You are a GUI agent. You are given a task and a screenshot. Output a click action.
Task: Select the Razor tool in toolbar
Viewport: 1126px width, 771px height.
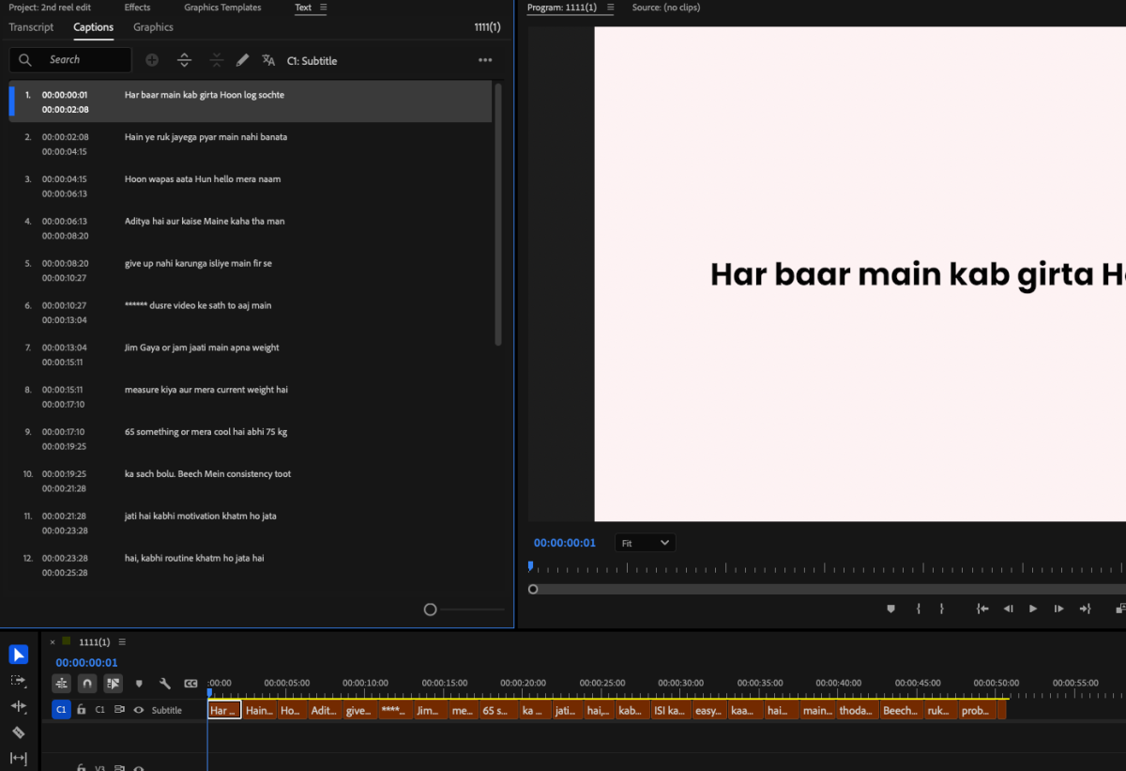point(19,732)
